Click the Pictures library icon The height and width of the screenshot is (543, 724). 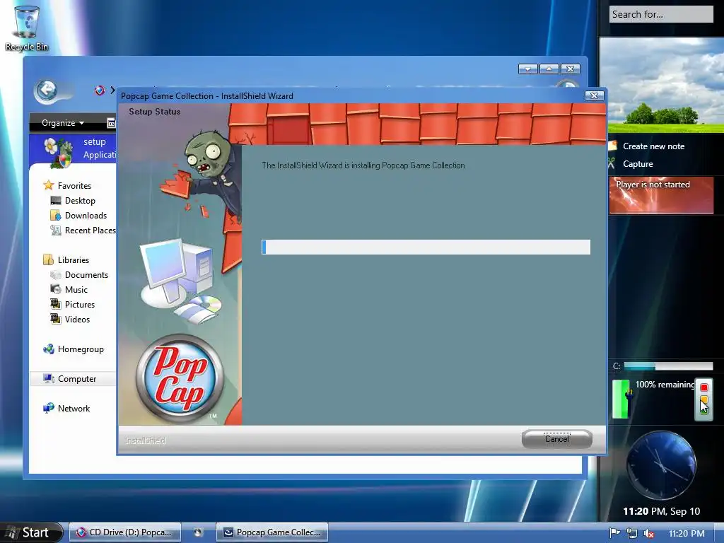(x=55, y=304)
